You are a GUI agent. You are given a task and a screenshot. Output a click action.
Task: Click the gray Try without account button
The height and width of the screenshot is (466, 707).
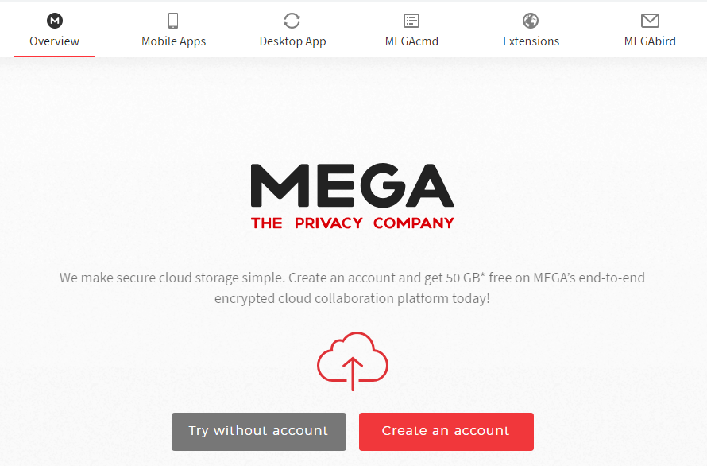[x=259, y=432]
